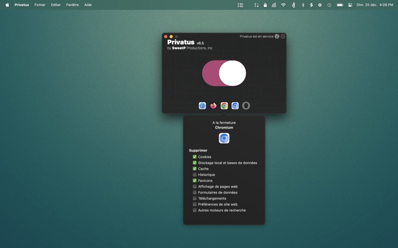Screen dimensions: 398x248
Task: Click the info icon beside service status
Action: pyautogui.click(x=277, y=36)
